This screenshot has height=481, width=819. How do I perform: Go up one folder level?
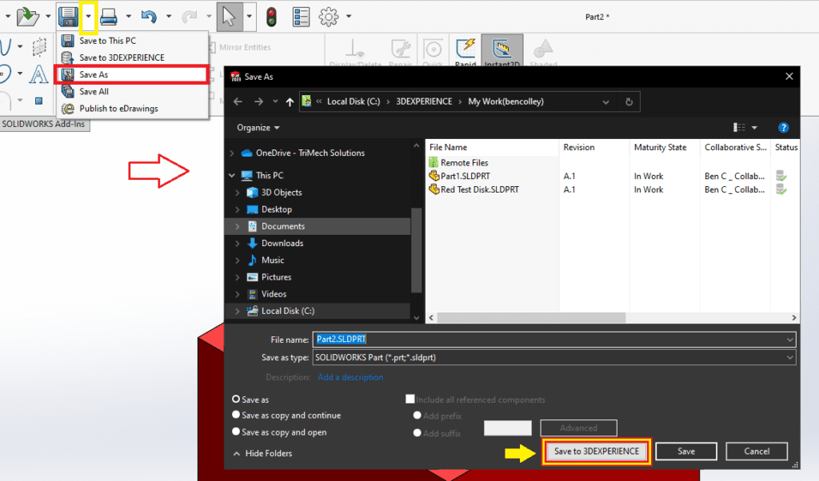coord(290,101)
